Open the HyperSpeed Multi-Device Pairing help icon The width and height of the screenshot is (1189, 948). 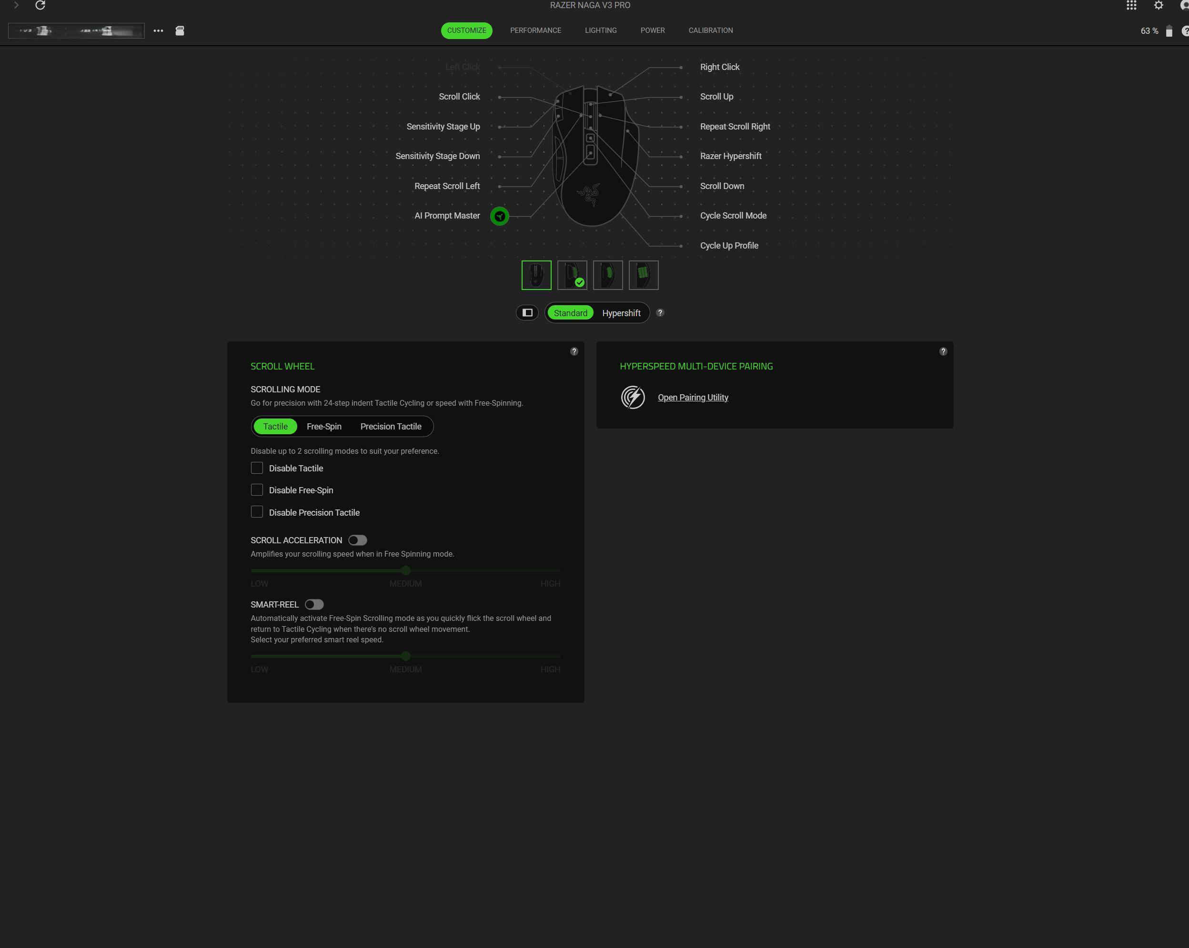[943, 352]
